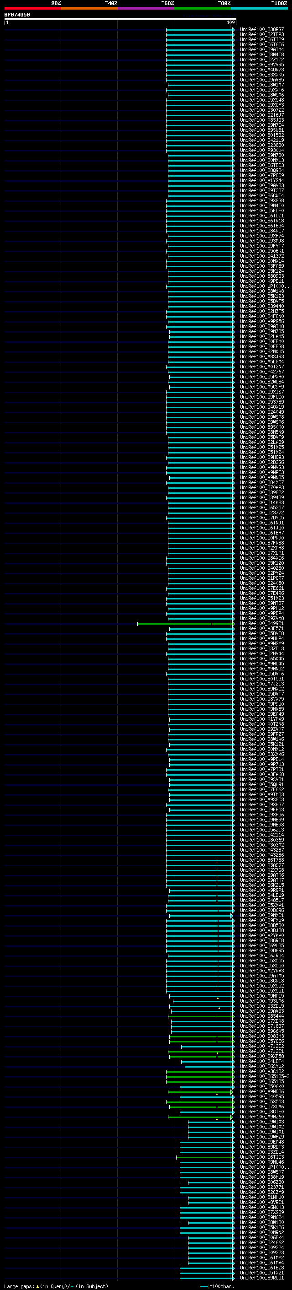The height and width of the screenshot is (1290, 292).
Task: Click UniRef100_Q5K121 row name
Action: click(261, 745)
